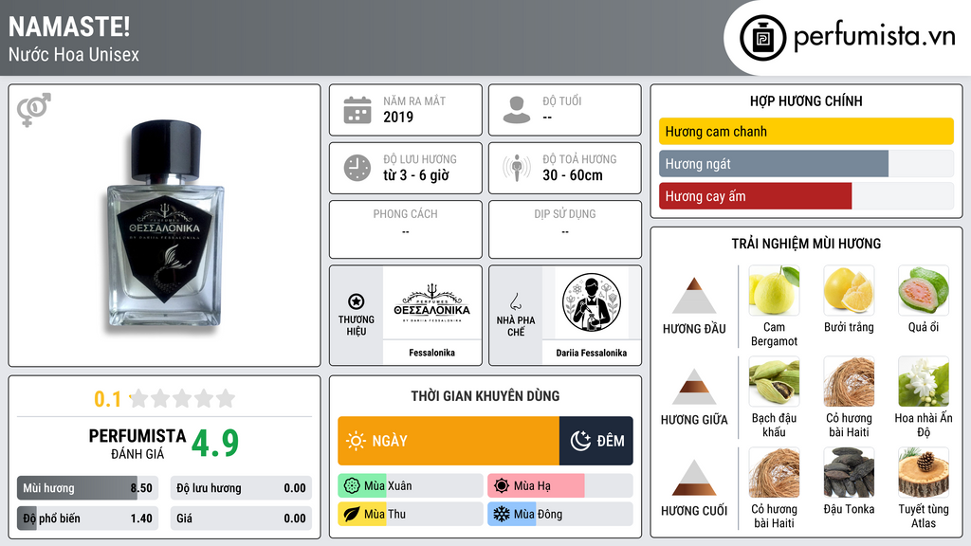Click the snowflake icon for Mùa Đông

pos(502,514)
